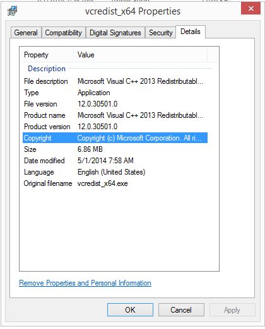The width and height of the screenshot is (265, 329).
Task: Click the Cancel button
Action: 181,309
